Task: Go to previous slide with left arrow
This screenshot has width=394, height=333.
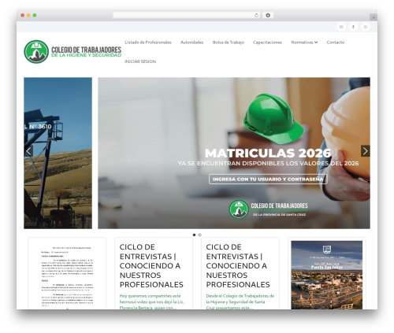Action: (x=28, y=151)
